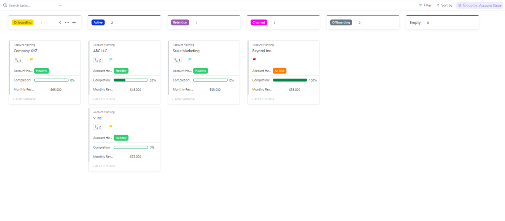Select the Retention stage label
Viewport: 505px width, 221px height.
tap(180, 22)
